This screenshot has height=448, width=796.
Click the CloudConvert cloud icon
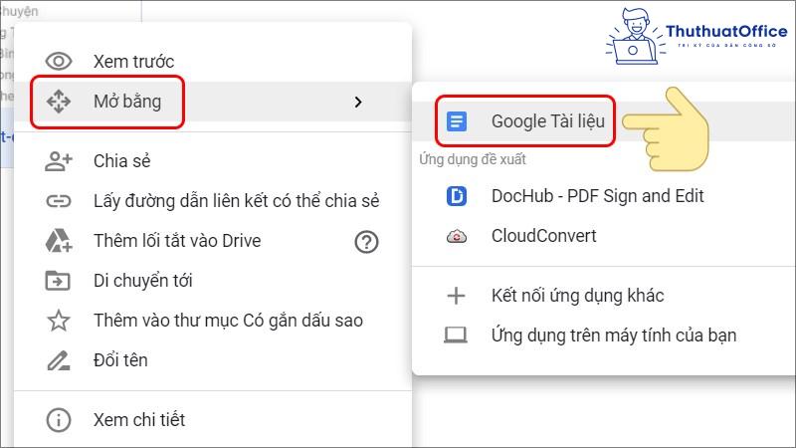pyautogui.click(x=457, y=236)
